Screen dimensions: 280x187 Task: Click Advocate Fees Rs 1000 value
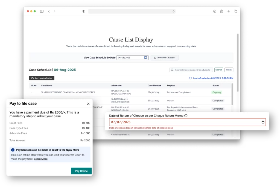pyautogui.click(x=85, y=133)
